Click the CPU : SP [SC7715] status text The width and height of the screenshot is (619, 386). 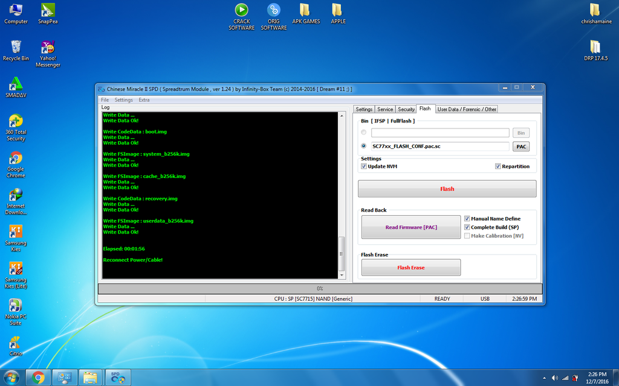point(314,299)
